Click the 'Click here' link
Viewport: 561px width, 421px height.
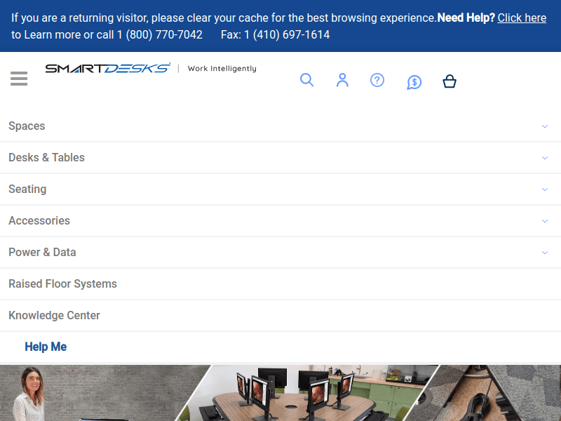(522, 18)
